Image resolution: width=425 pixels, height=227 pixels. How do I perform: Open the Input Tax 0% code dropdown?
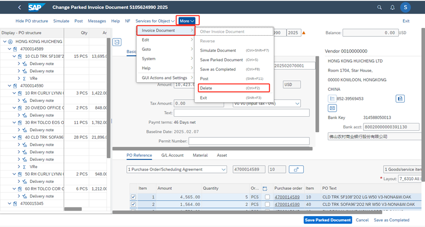click(x=297, y=103)
